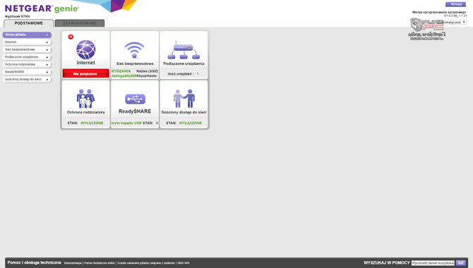This screenshot has width=473, height=268.
Task: Select ReadySHARE in the sidebar menu
Action: pyautogui.click(x=27, y=72)
